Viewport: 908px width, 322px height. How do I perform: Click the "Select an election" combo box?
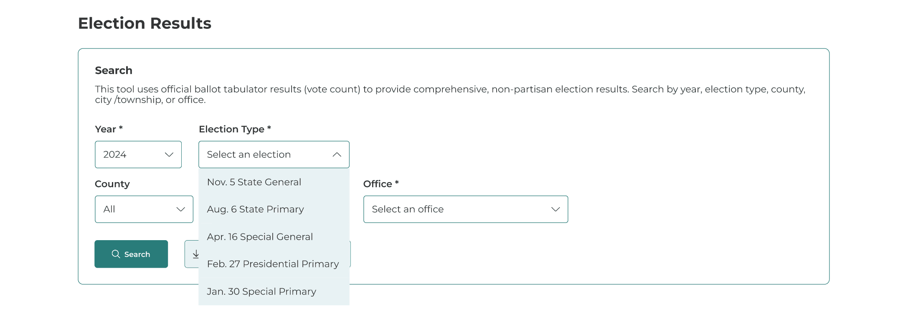[x=267, y=155]
